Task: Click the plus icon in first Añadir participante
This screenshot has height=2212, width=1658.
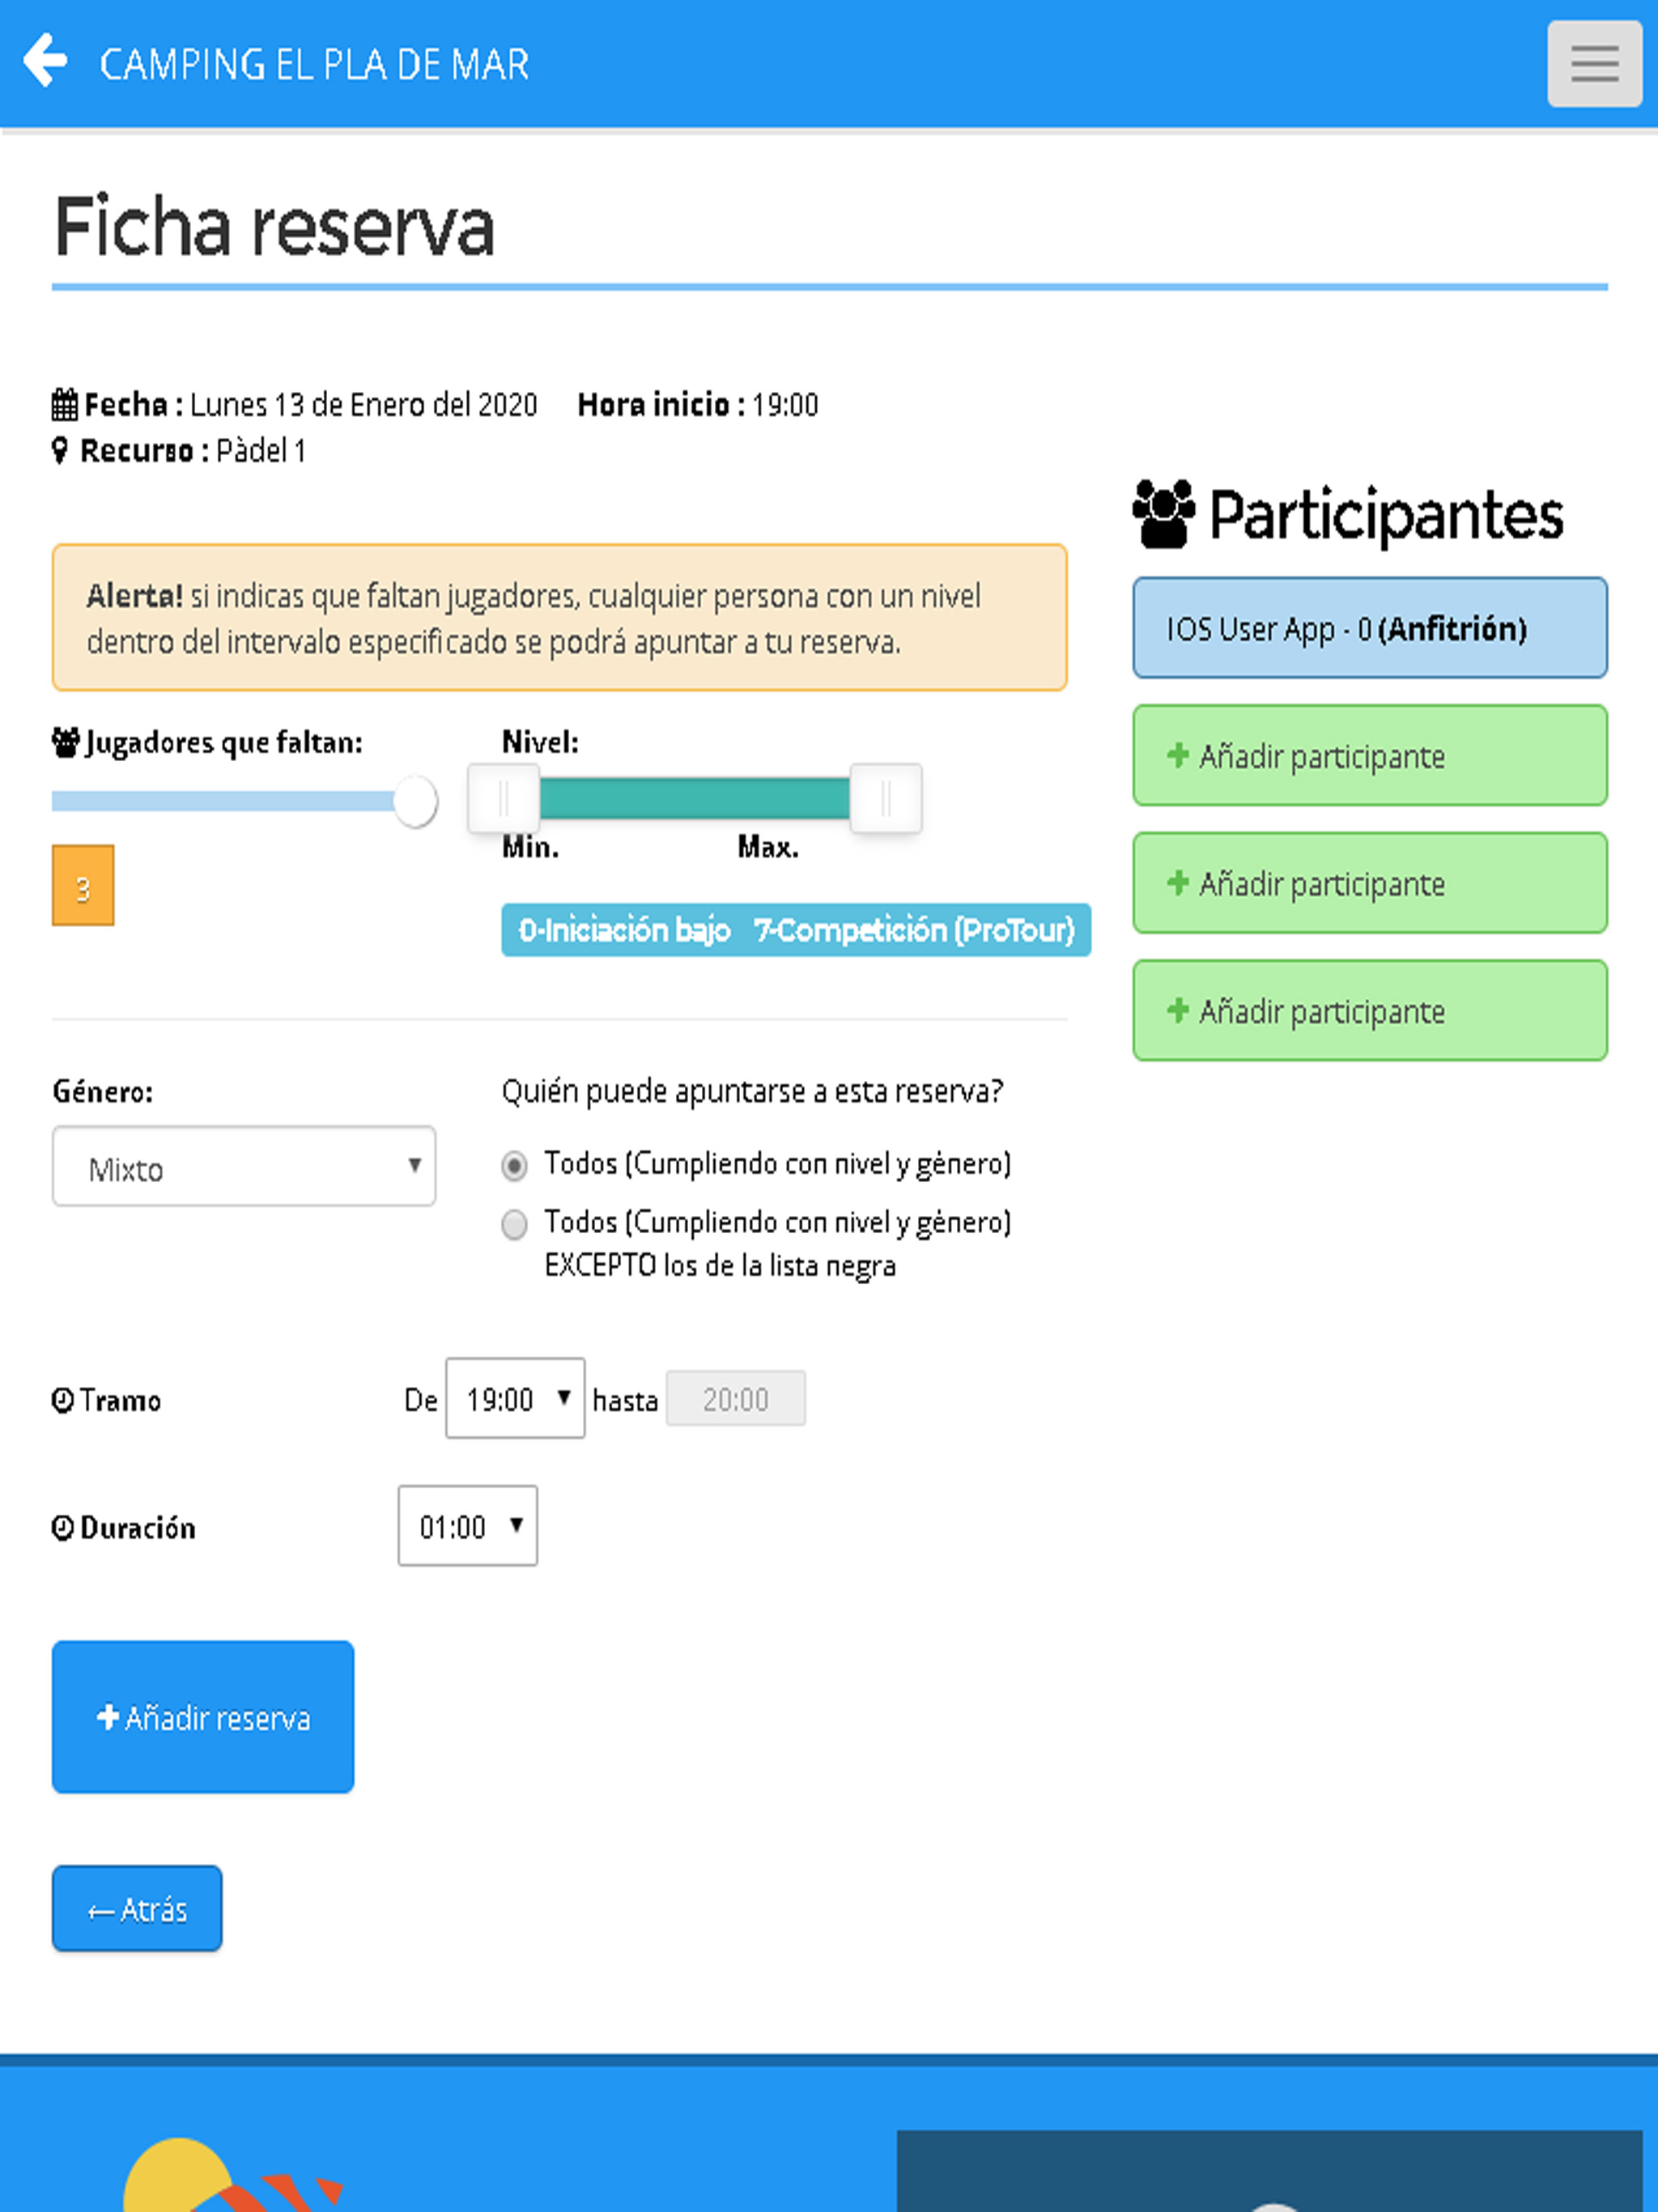Action: point(1178,755)
